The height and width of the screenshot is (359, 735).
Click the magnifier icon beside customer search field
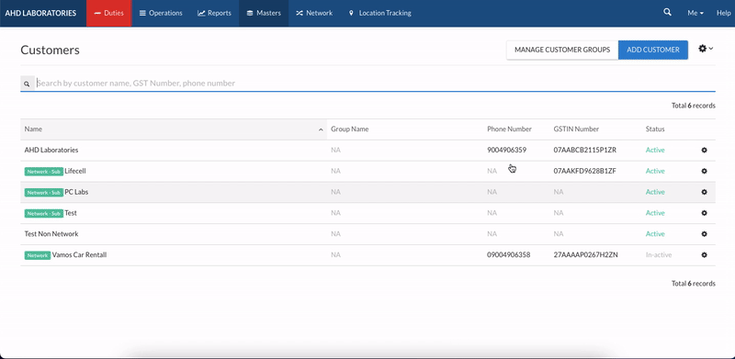point(27,84)
